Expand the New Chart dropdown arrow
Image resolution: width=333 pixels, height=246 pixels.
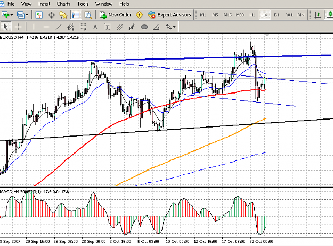click(12, 15)
